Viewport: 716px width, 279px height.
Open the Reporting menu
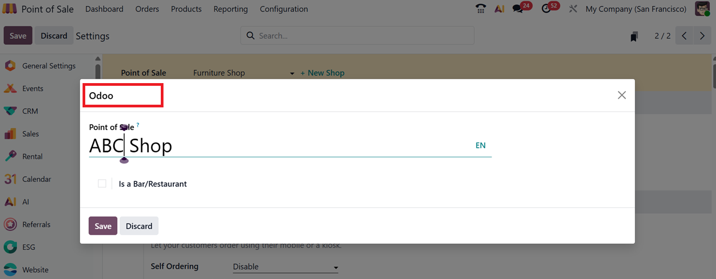click(230, 9)
